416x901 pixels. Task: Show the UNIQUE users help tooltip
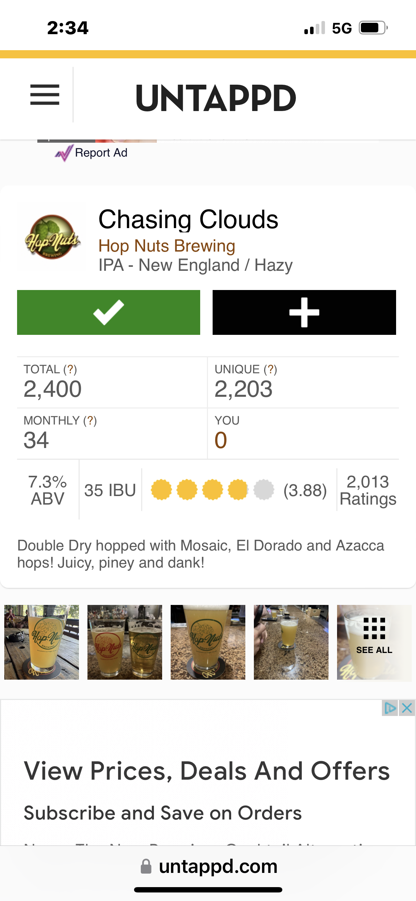[x=270, y=369]
